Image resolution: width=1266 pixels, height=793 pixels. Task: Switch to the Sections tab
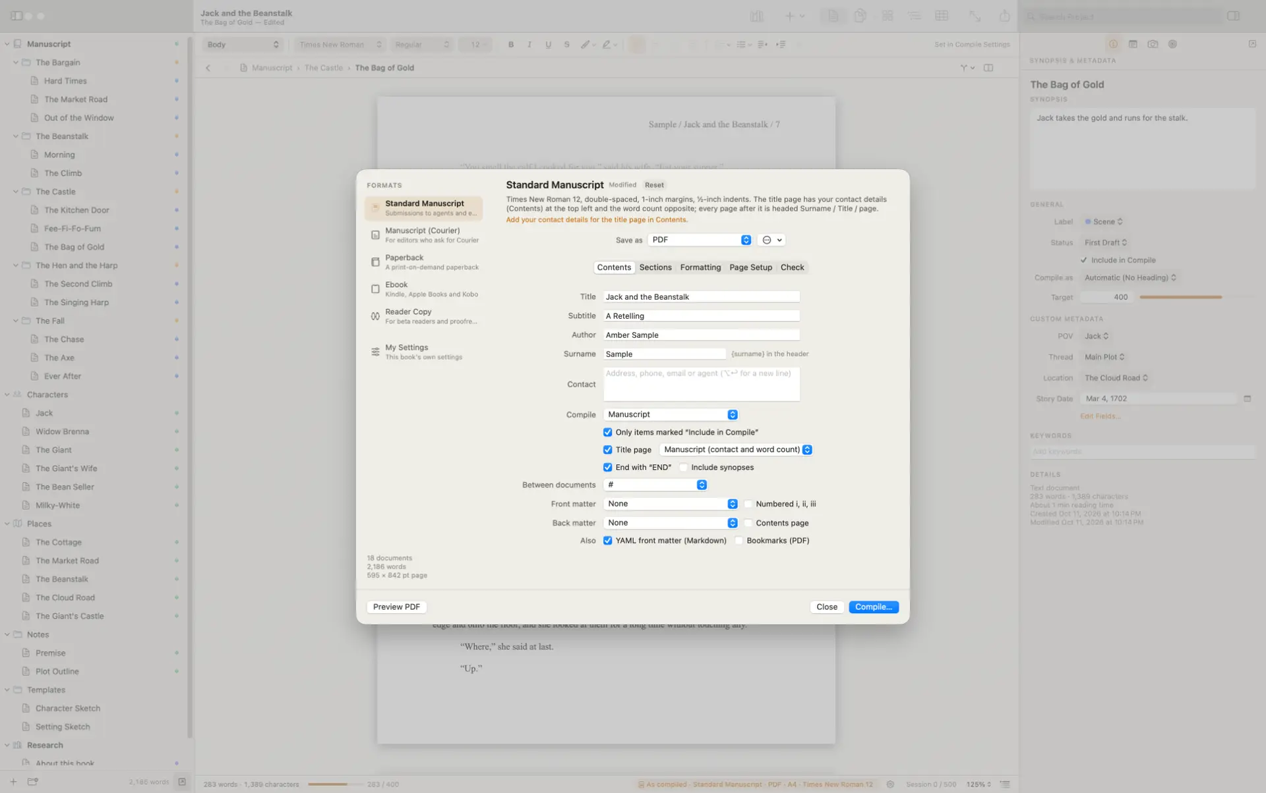(x=655, y=267)
